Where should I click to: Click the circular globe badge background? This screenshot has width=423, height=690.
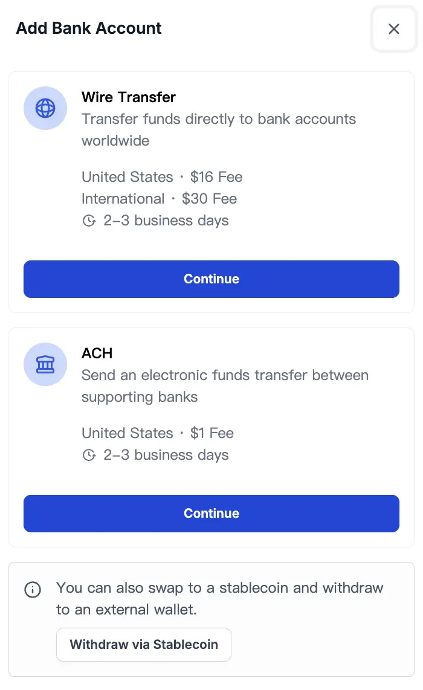pyautogui.click(x=45, y=108)
